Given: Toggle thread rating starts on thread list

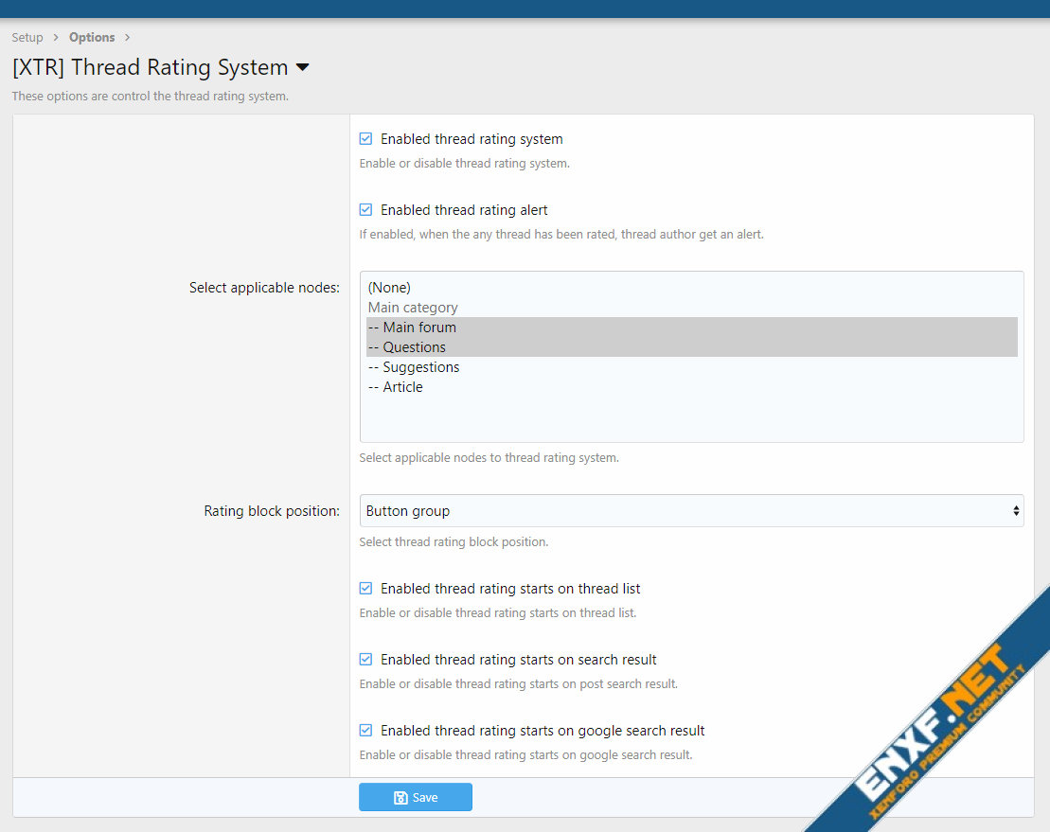Looking at the screenshot, I should [366, 589].
